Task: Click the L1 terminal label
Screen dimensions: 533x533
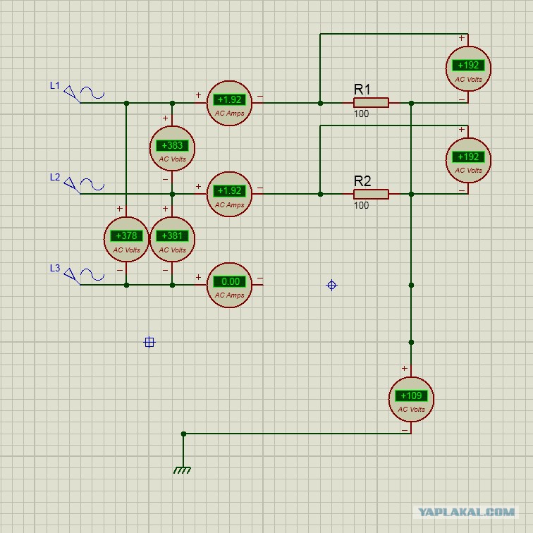Action: (55, 86)
